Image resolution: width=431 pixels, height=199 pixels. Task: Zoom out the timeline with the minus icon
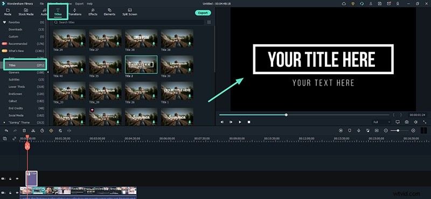(386, 131)
